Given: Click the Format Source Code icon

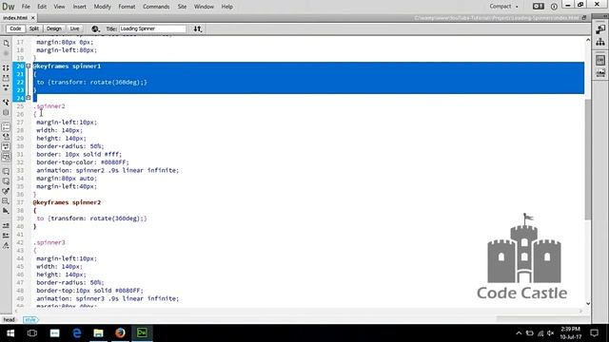Looking at the screenshot, I should tap(6, 245).
